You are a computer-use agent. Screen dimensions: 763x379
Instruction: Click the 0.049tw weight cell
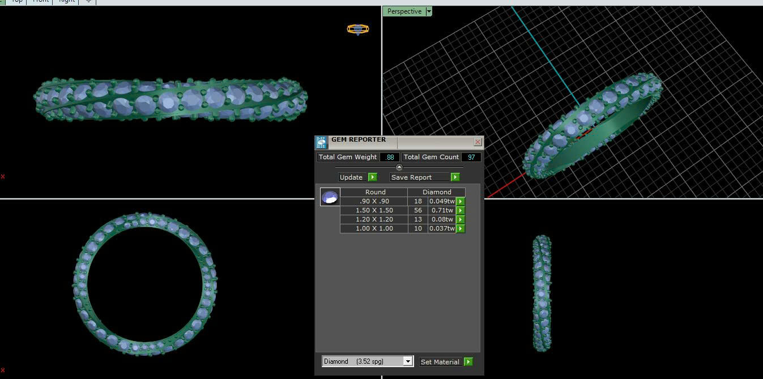[442, 201]
